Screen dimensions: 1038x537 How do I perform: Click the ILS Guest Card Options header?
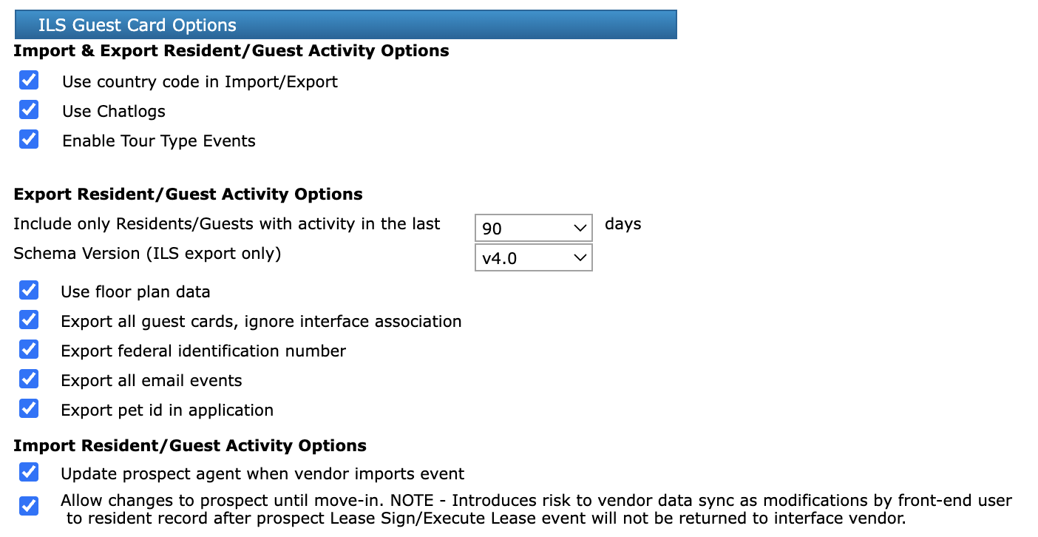pyautogui.click(x=345, y=25)
